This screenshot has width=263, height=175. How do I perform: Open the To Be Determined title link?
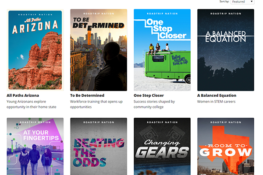click(x=87, y=95)
